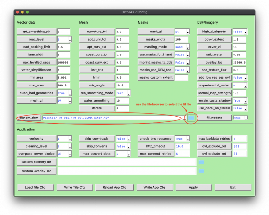This screenshot has width=269, height=215.
Task: Open the use_masks_for_inland dropdown
Action: 188,55
